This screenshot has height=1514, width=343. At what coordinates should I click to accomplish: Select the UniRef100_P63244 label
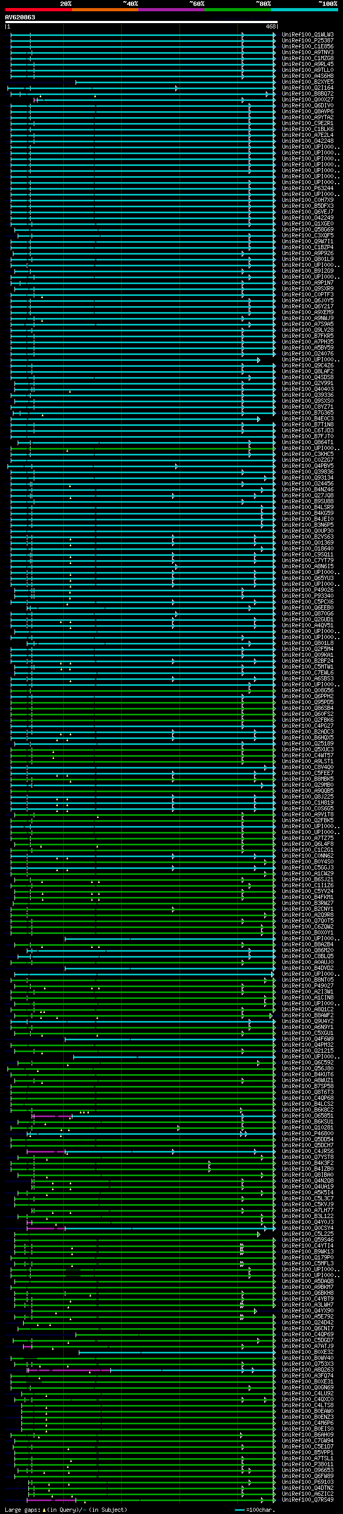point(308,188)
